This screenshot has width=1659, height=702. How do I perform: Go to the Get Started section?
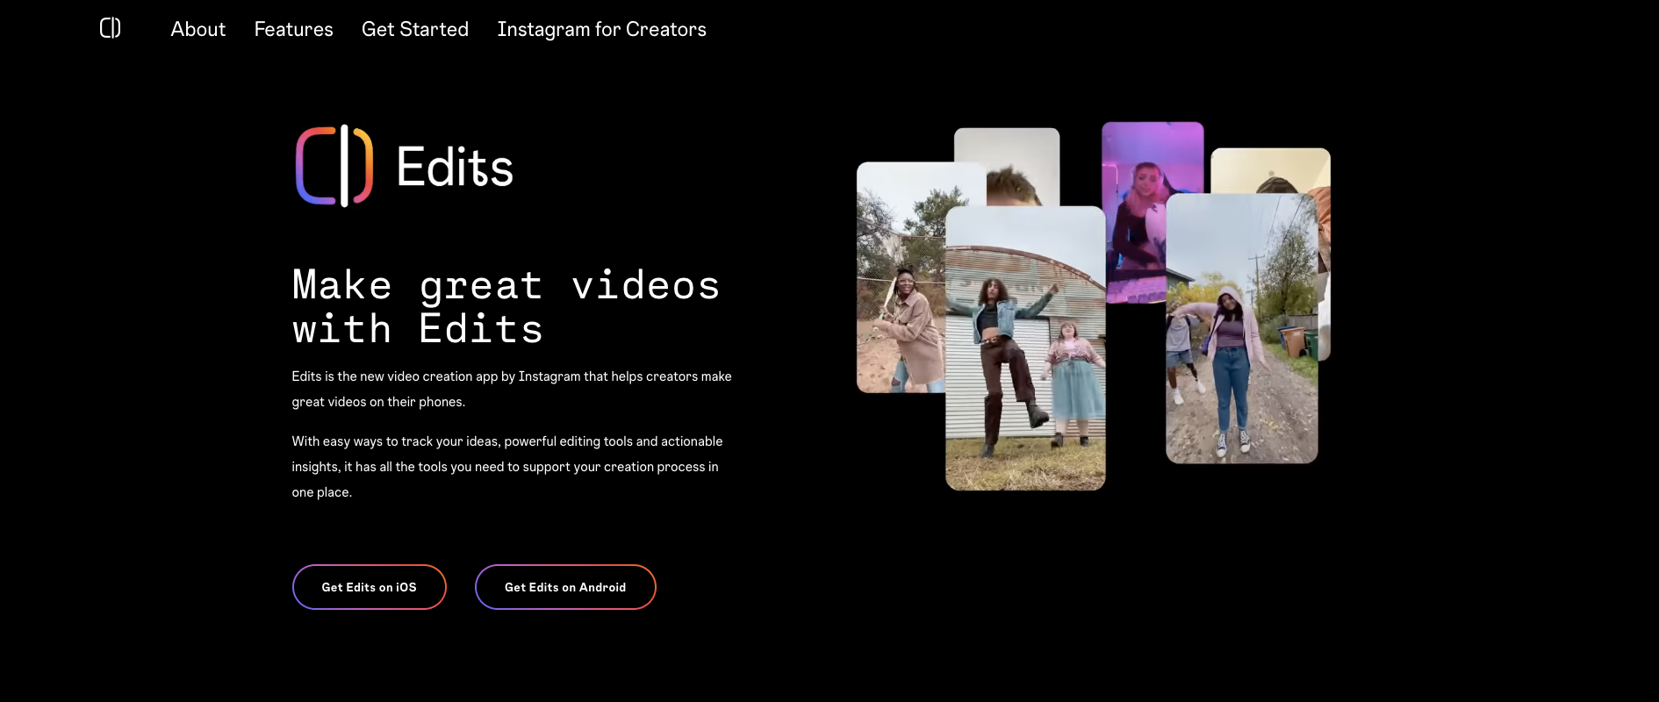tap(415, 29)
